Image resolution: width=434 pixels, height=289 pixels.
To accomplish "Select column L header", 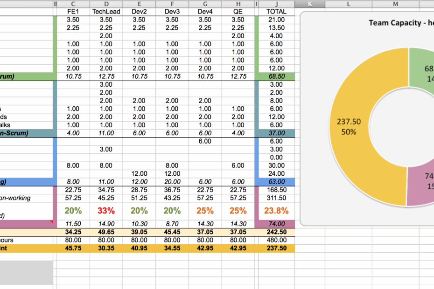I will click(x=349, y=4).
